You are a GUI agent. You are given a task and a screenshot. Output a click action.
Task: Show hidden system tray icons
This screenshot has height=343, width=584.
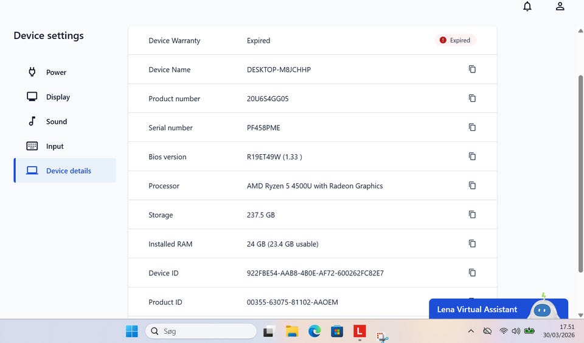coord(471,331)
